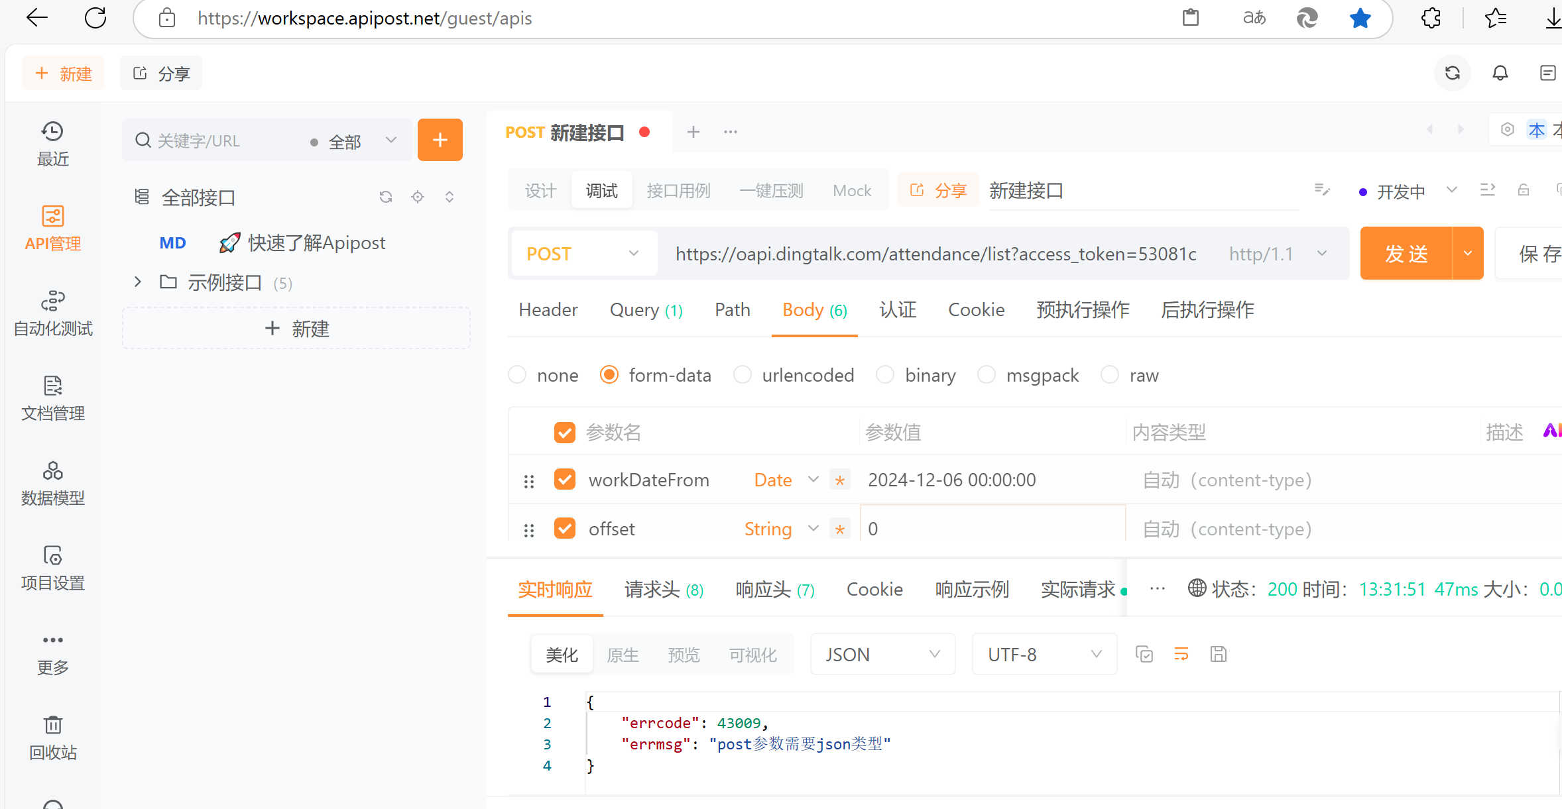Uncheck the workDateFrom parameter
This screenshot has height=809, width=1562.
pos(564,480)
